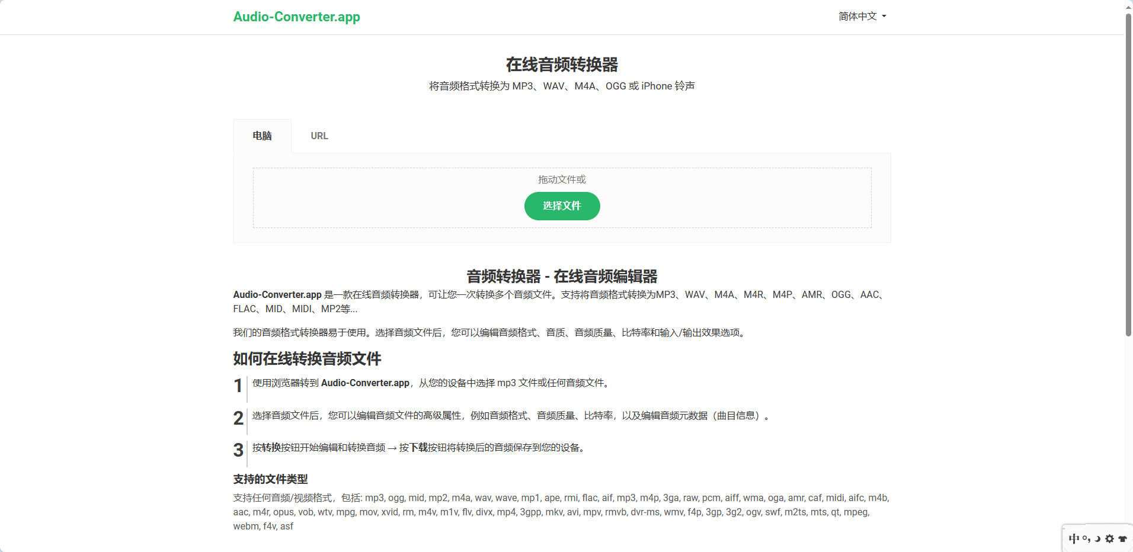Click the green 选择文件 button
1133x552 pixels.
562,206
